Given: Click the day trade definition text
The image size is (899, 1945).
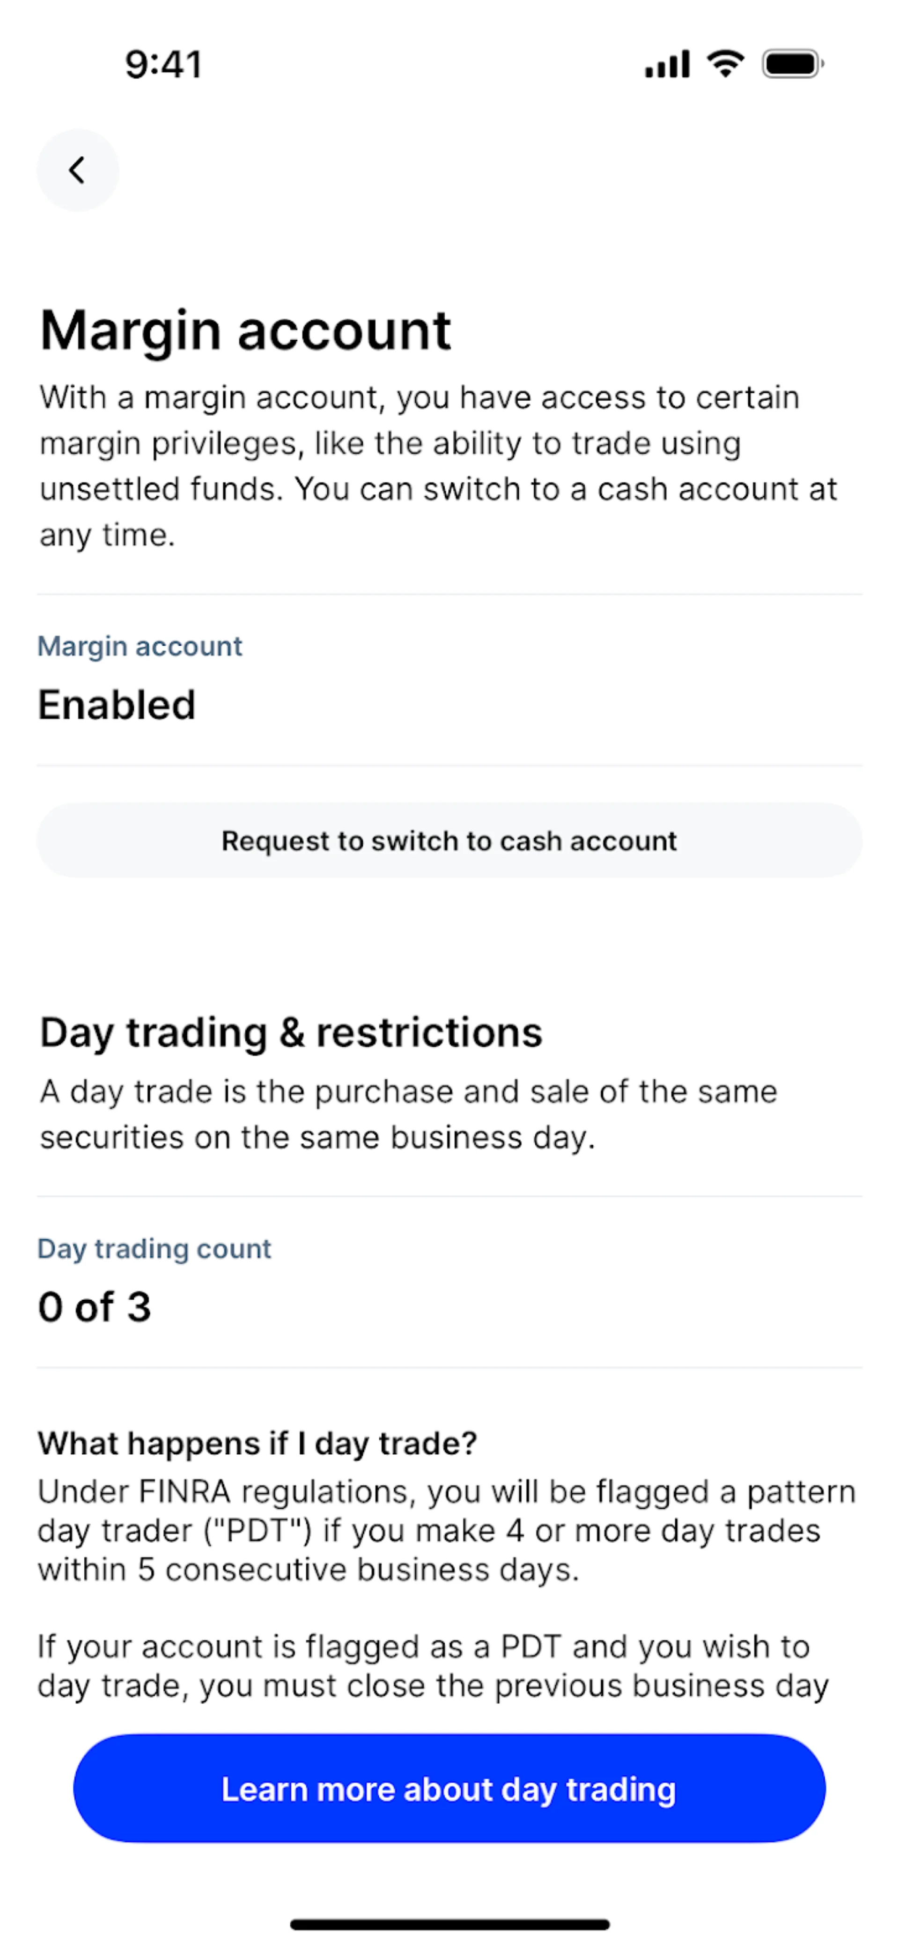Looking at the screenshot, I should point(408,1114).
